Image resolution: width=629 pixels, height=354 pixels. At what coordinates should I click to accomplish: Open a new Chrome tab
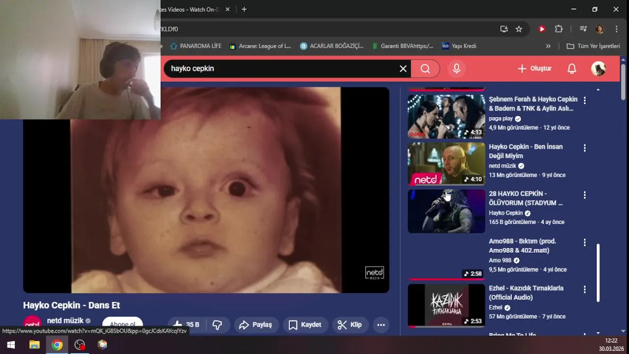[x=244, y=9]
